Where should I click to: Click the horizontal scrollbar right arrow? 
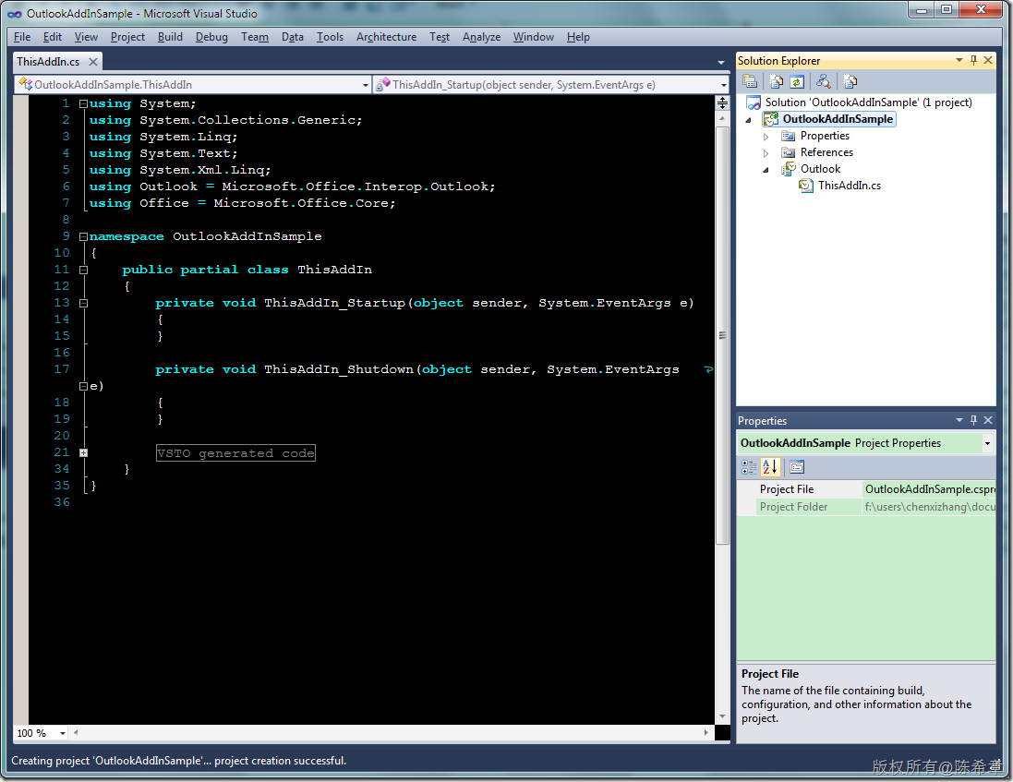(x=705, y=732)
